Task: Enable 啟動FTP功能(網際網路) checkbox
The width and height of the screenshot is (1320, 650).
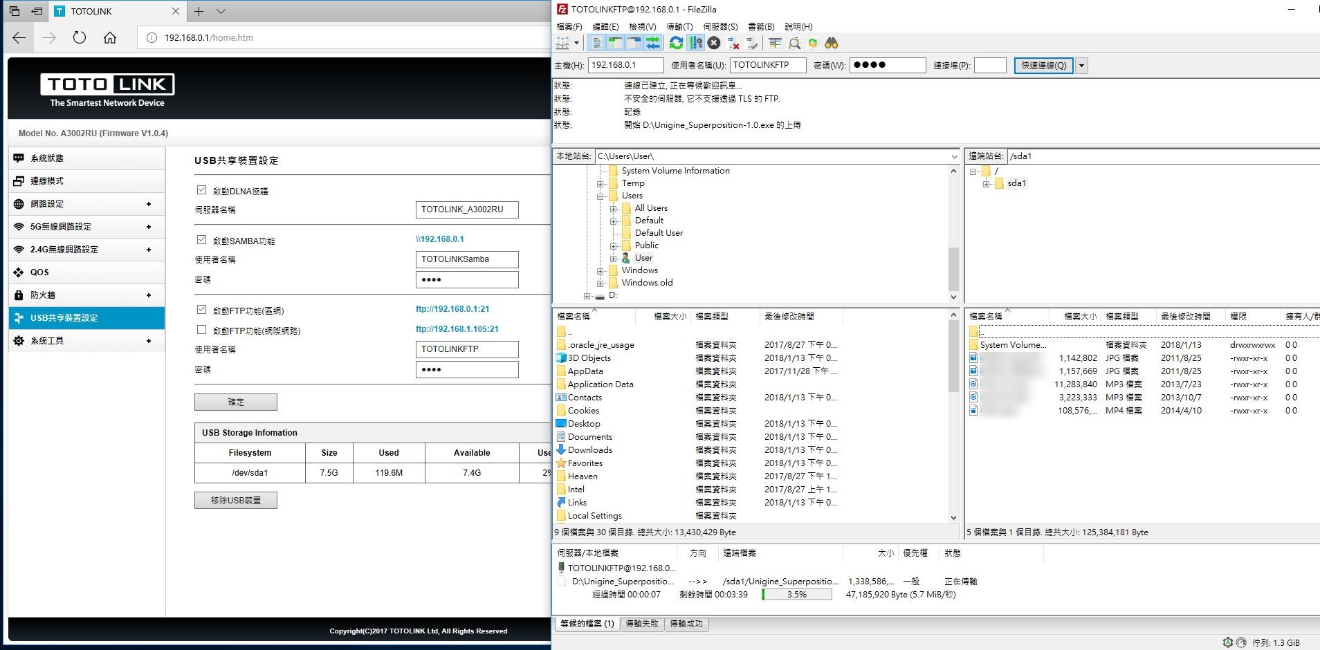Action: click(x=201, y=330)
